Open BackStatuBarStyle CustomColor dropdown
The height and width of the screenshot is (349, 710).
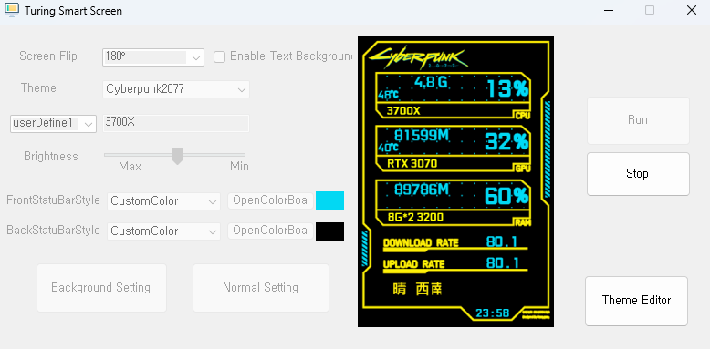[163, 231]
